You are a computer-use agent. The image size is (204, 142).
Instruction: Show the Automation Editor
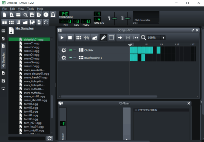pyautogui.click(x=25, y=22)
